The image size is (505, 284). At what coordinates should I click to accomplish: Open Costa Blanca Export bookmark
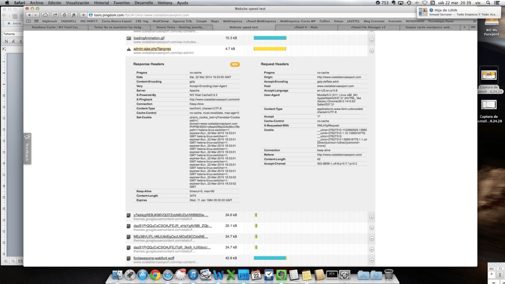[117, 21]
